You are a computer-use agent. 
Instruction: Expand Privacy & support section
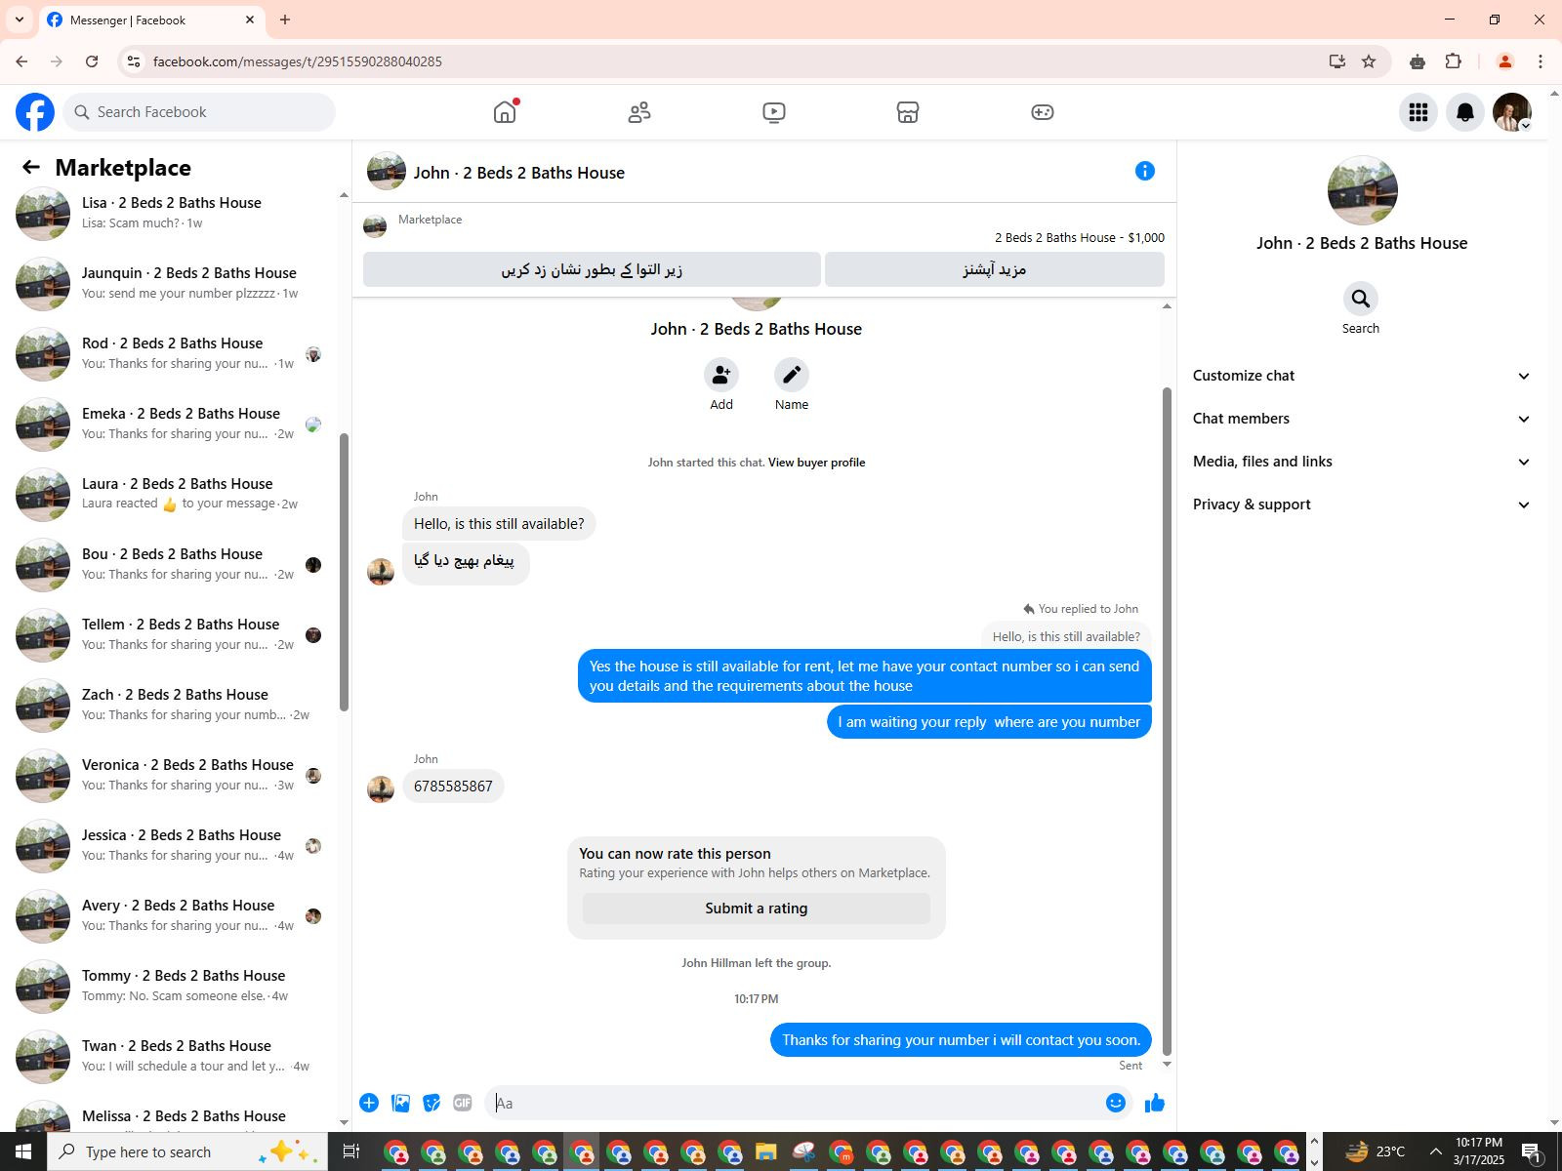pos(1361,505)
